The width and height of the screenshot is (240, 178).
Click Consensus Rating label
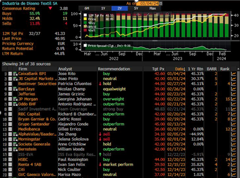[18, 9]
